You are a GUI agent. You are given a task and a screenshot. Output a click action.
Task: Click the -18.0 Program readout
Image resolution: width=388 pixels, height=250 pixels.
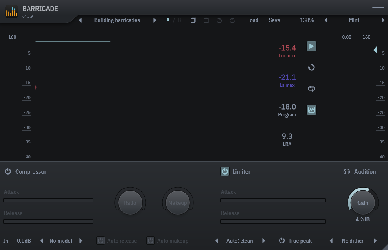pyautogui.click(x=287, y=110)
